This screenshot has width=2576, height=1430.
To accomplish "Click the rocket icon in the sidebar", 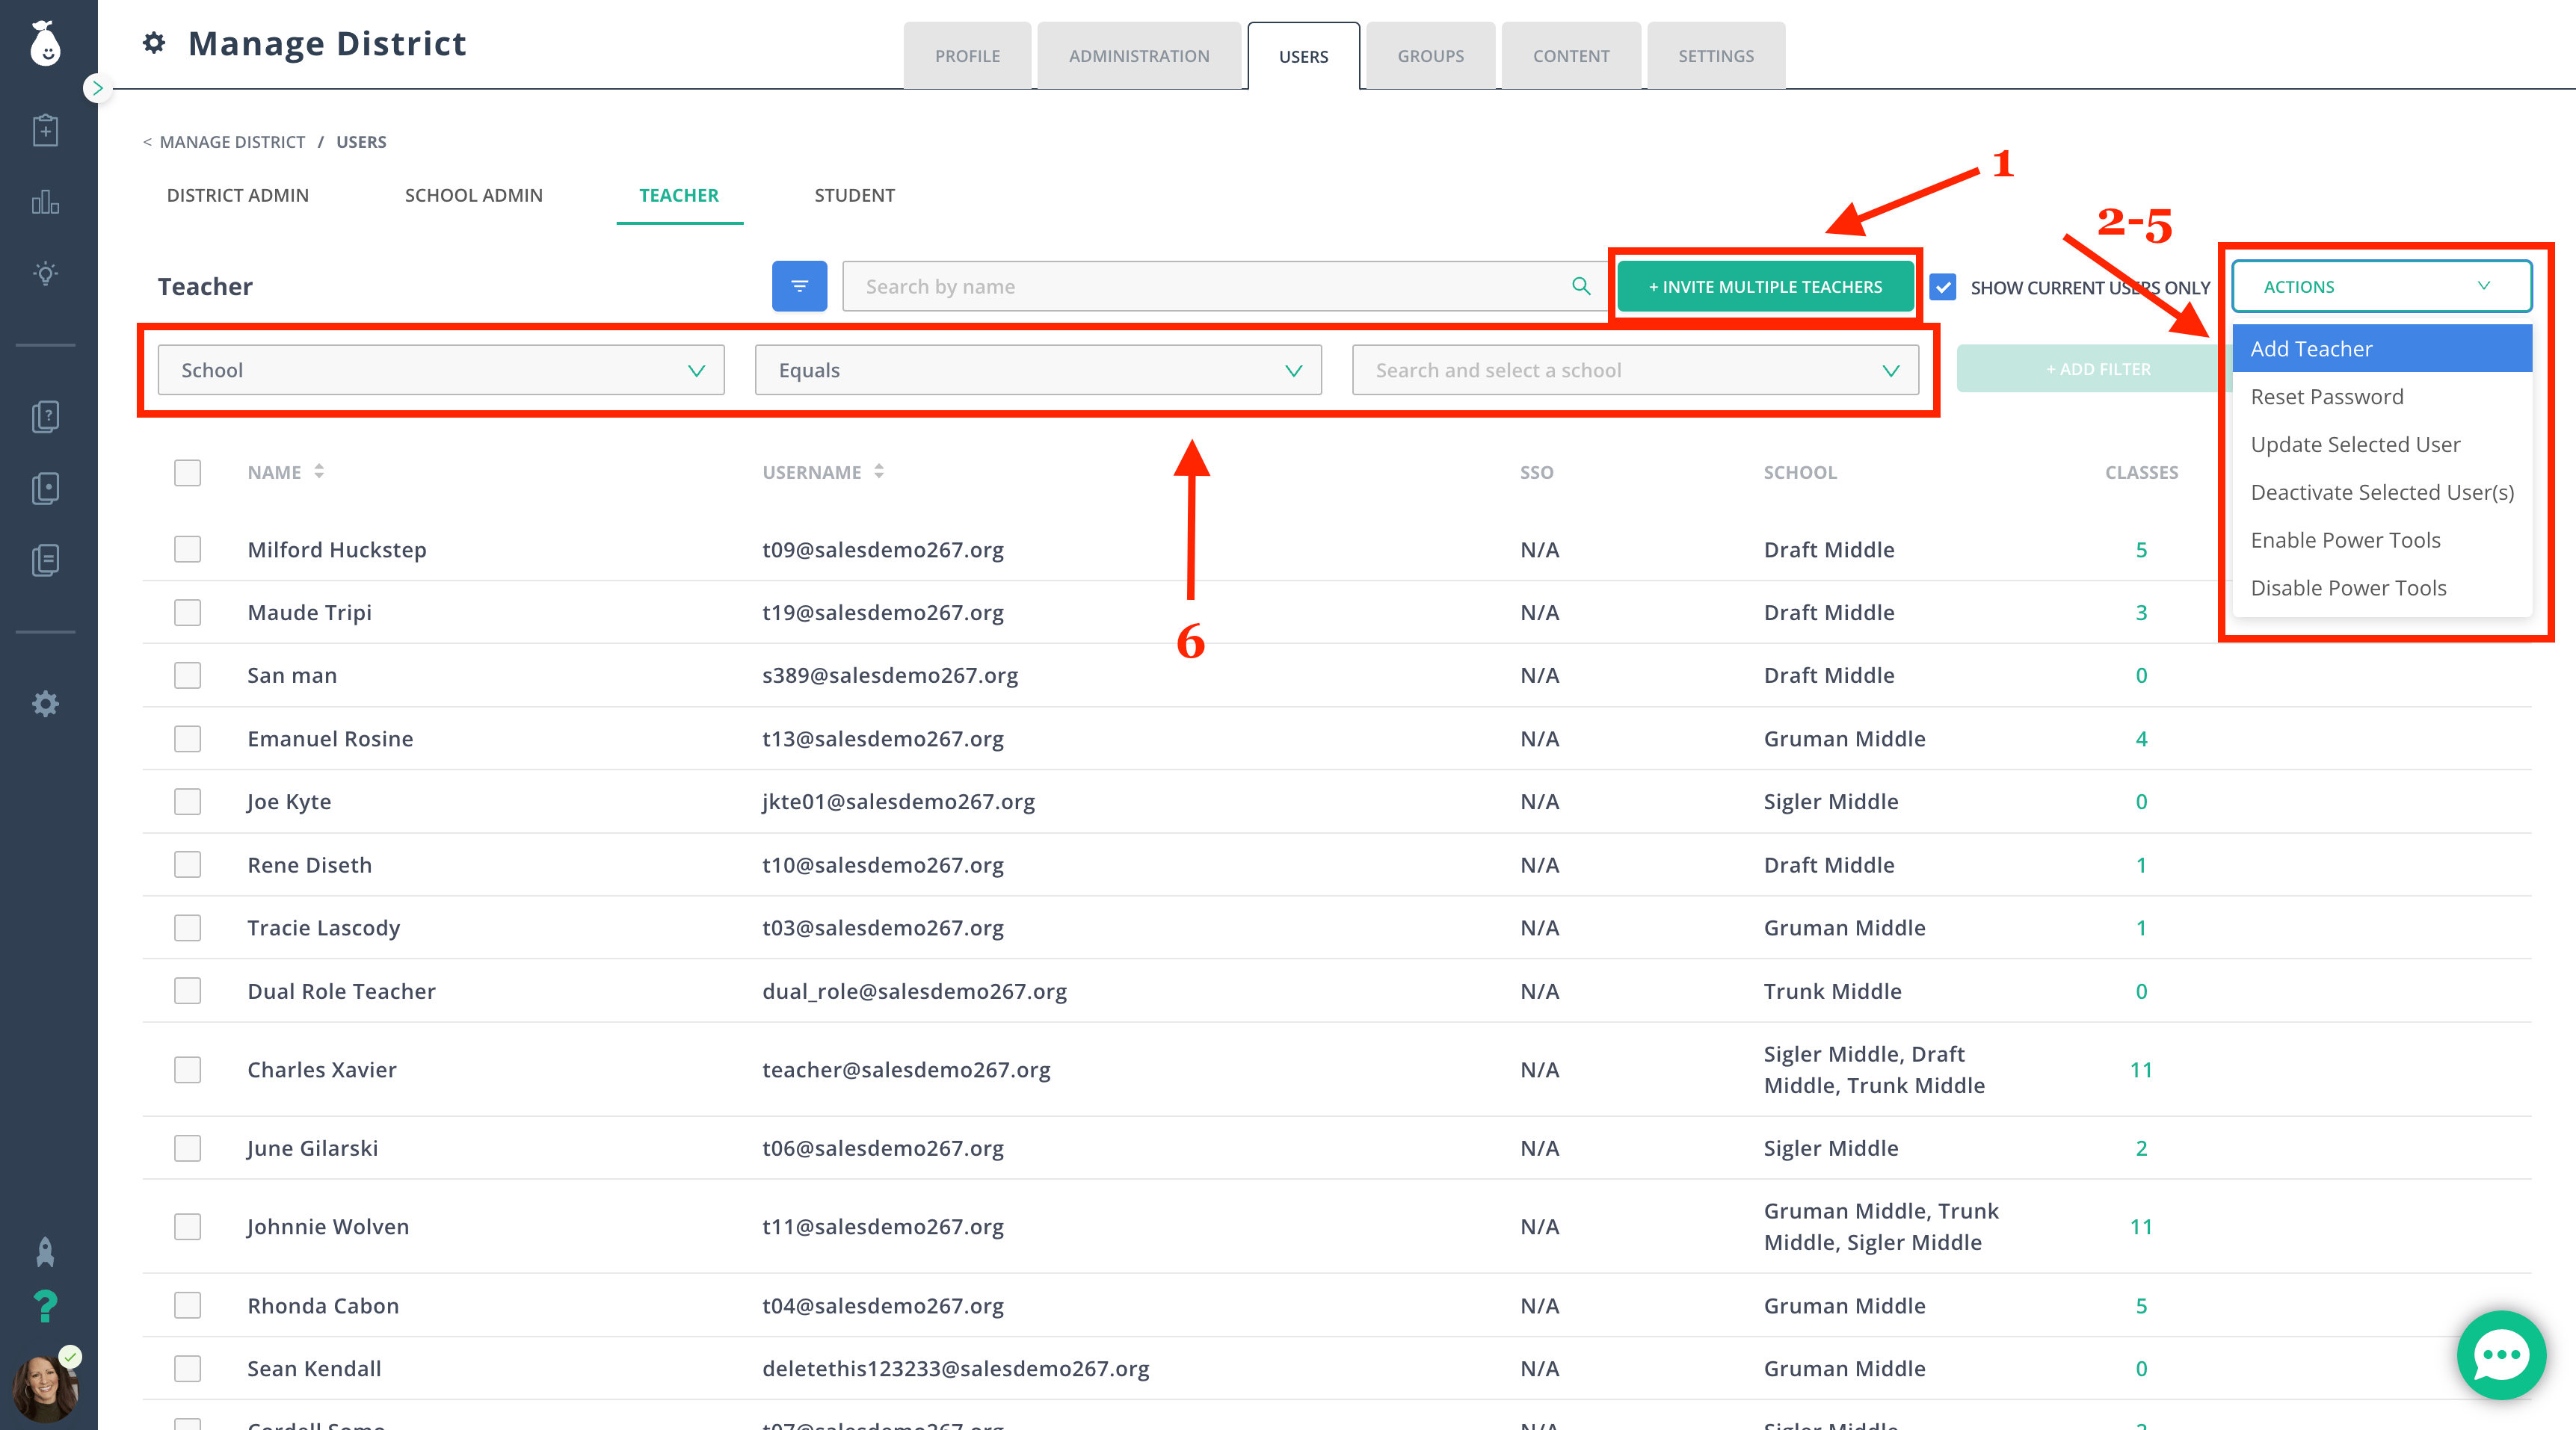I will pyautogui.click(x=45, y=1252).
